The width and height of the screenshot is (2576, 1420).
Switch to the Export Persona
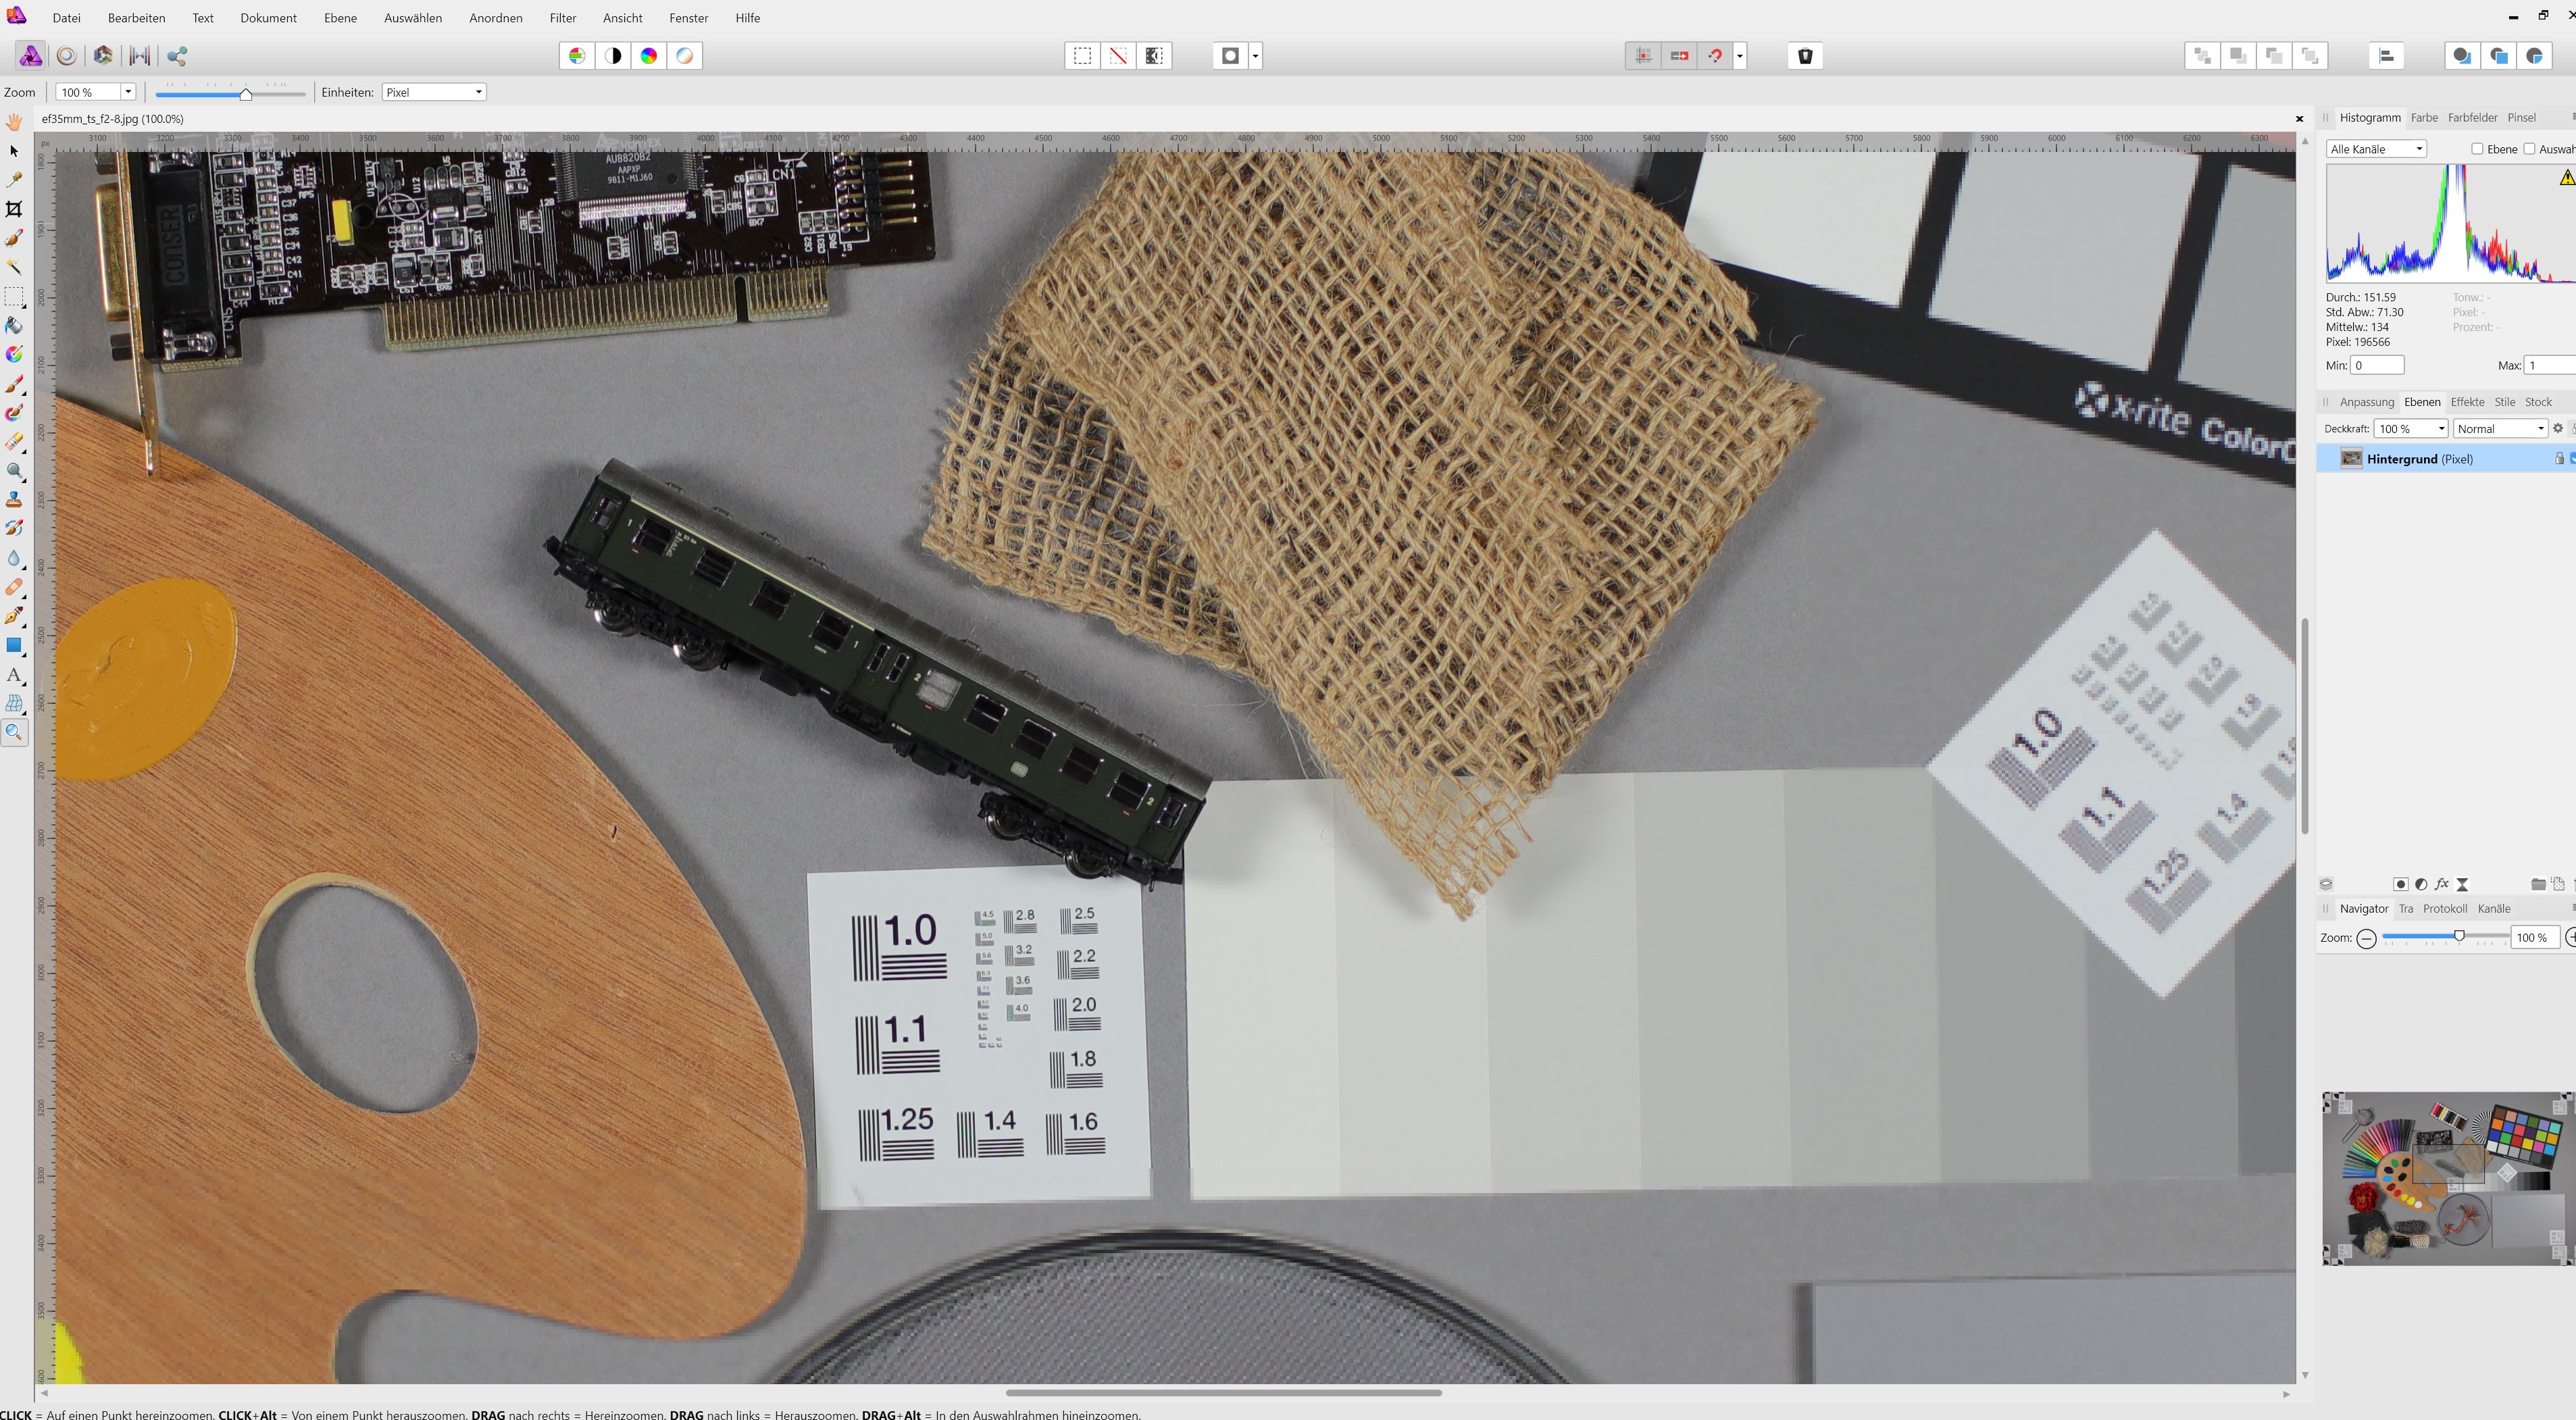[x=177, y=56]
